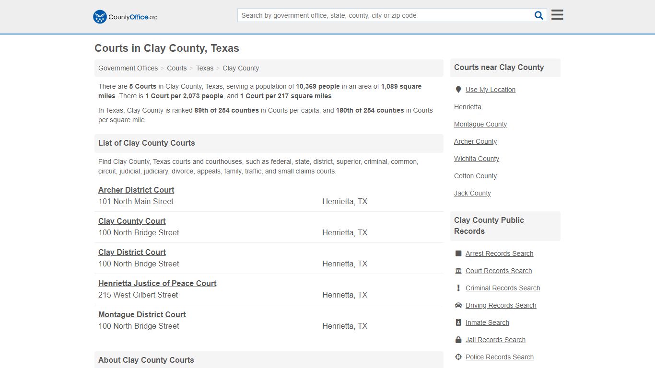Click Henrietta, TX in Archer District Court row
This screenshot has width=655, height=368.
pos(345,201)
